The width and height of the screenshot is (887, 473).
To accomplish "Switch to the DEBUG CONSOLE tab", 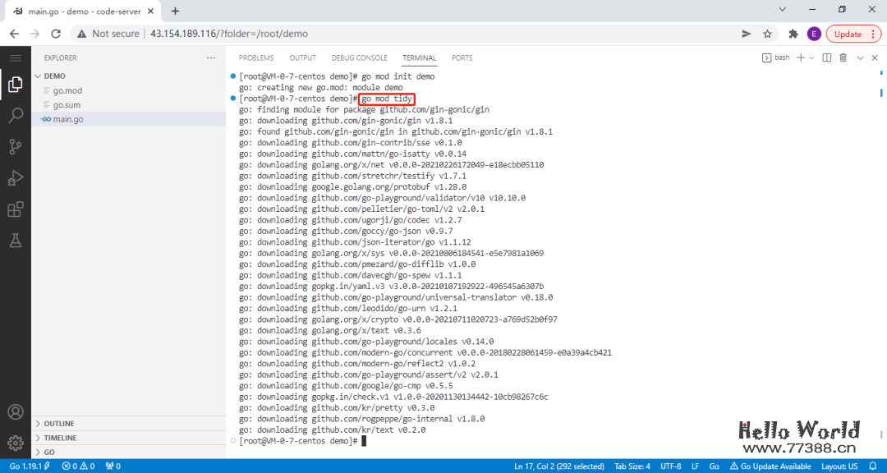I will click(x=359, y=58).
